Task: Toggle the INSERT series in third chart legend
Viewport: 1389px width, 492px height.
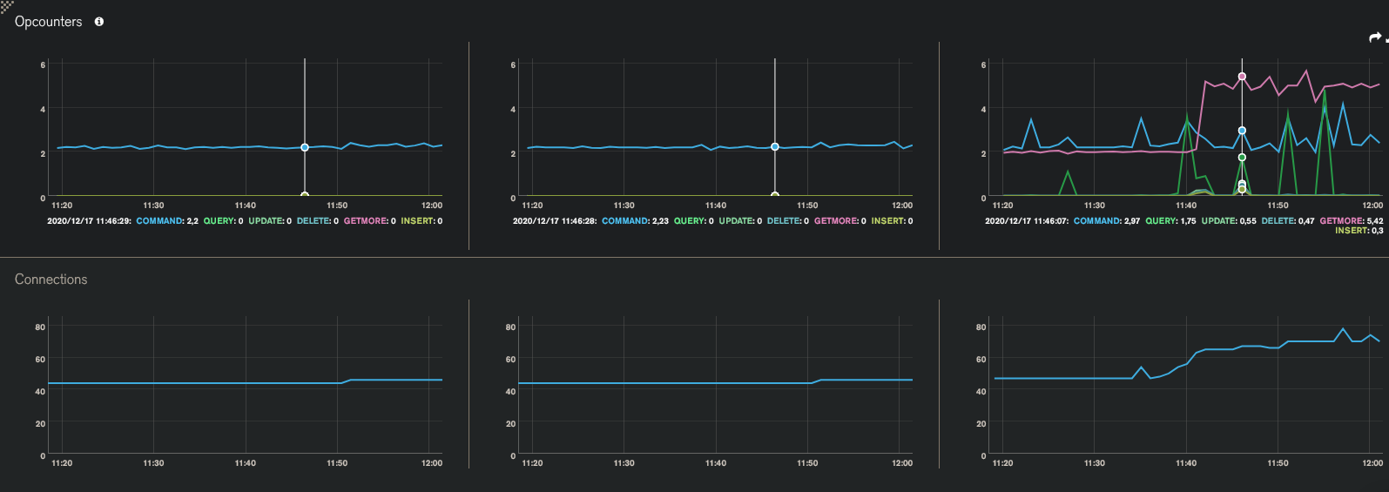Action: [1352, 231]
